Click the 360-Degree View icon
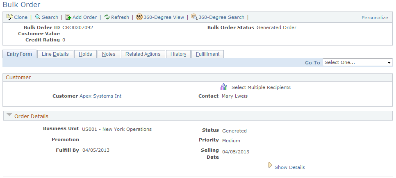This screenshot has width=396, height=178. pos(139,17)
